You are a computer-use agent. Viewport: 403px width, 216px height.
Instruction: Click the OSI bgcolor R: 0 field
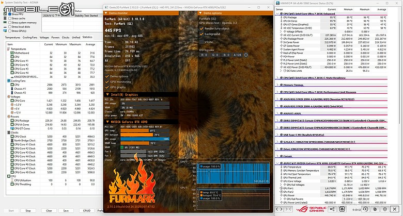[204, 55]
